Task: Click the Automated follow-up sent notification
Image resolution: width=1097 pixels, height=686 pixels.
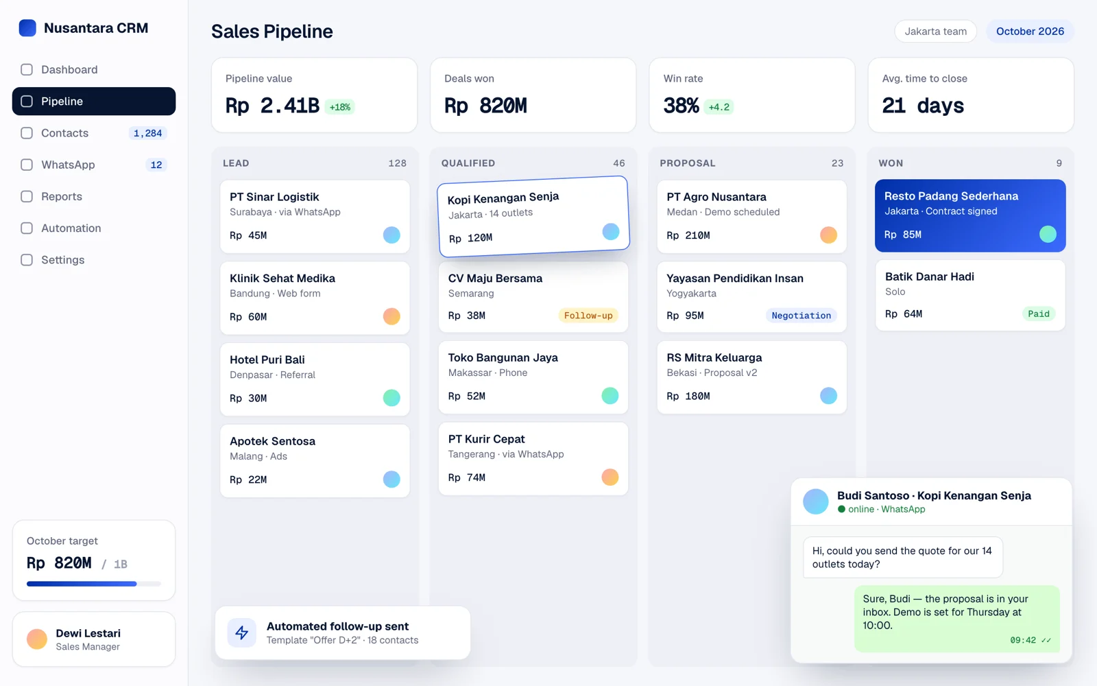Action: (343, 632)
